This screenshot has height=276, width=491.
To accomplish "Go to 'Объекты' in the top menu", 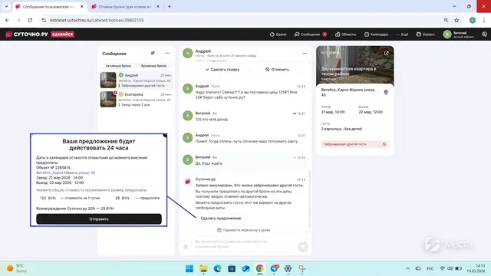I will point(346,34).
